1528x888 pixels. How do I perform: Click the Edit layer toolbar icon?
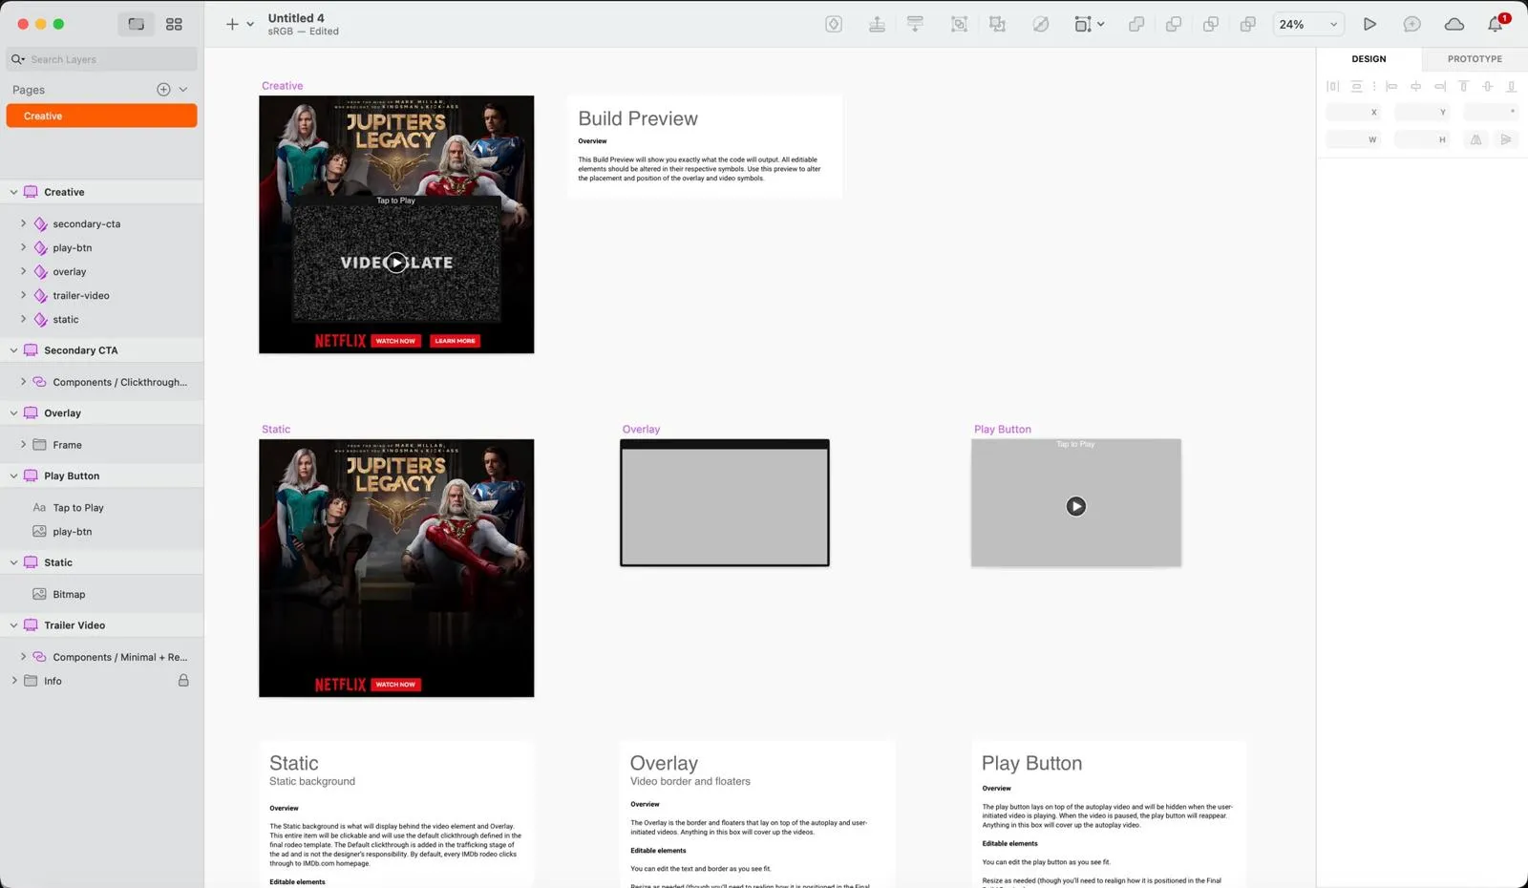pos(1041,24)
